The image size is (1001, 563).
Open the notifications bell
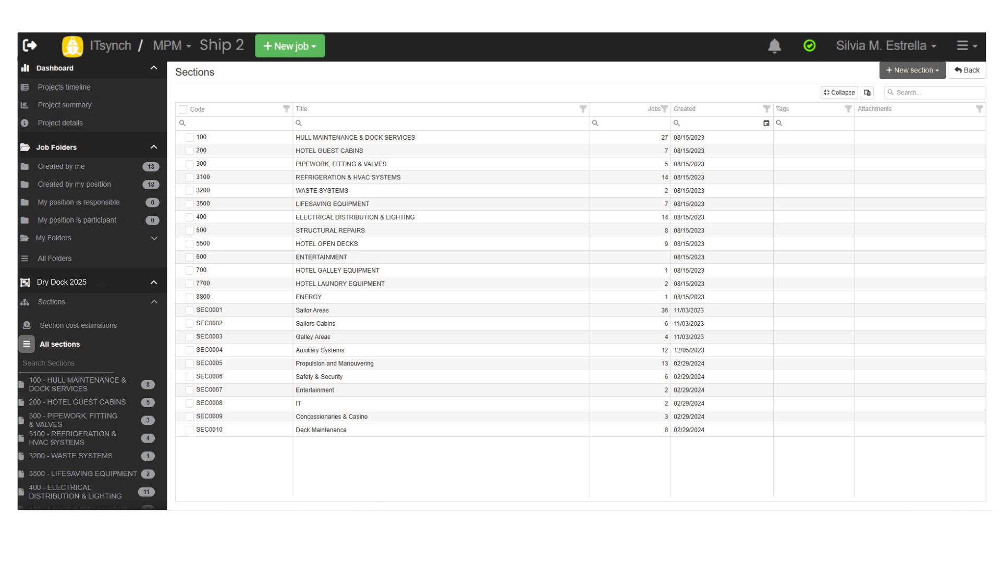[x=774, y=46]
